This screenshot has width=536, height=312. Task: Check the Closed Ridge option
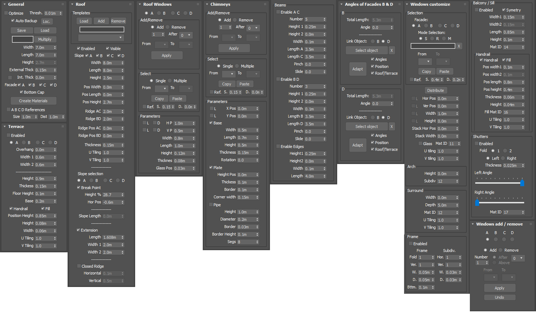coord(79,266)
